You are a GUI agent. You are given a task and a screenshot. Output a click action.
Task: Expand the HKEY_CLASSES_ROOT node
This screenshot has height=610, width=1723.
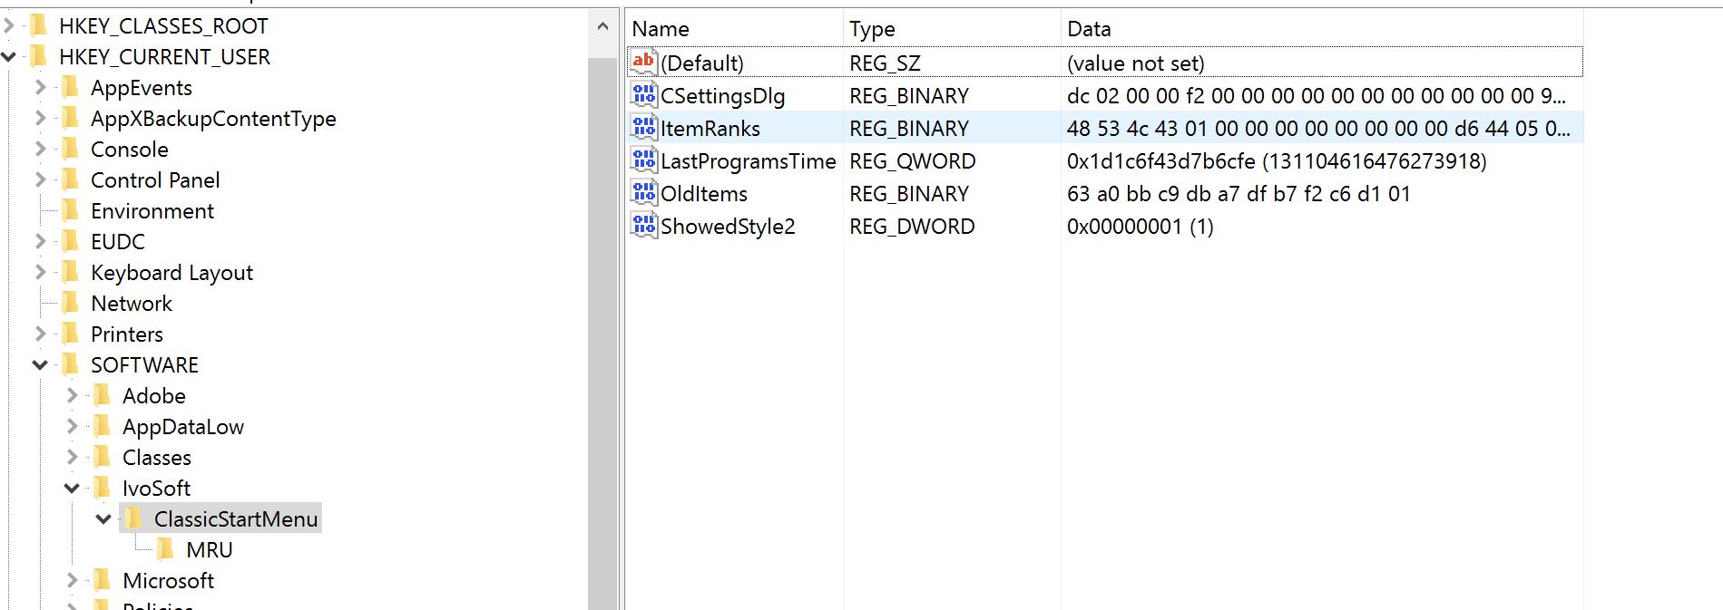point(9,26)
